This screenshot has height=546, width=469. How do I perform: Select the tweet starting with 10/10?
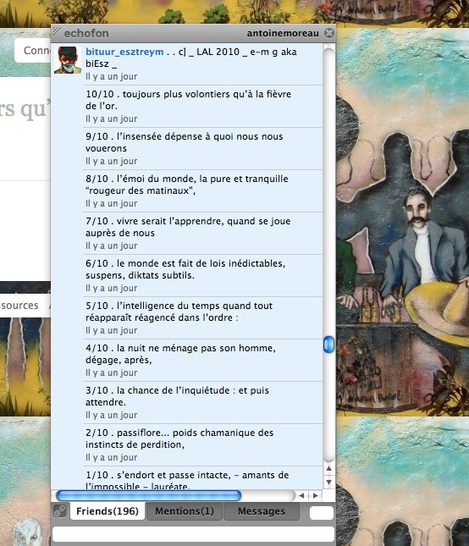tap(203, 106)
